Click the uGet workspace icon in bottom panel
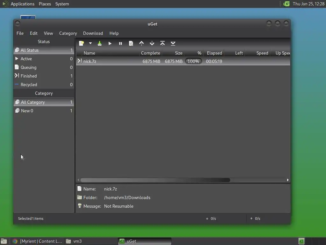Screen dimensions: 326x245 coord(301,241)
